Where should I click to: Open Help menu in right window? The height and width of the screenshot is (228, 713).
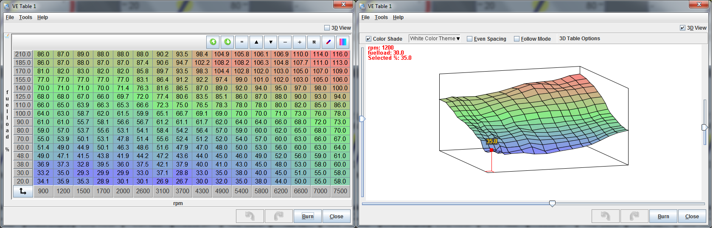(398, 17)
